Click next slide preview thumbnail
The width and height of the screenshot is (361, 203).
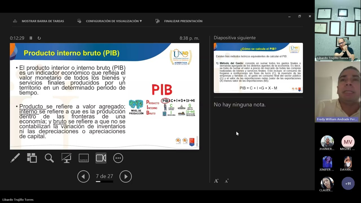point(258,68)
